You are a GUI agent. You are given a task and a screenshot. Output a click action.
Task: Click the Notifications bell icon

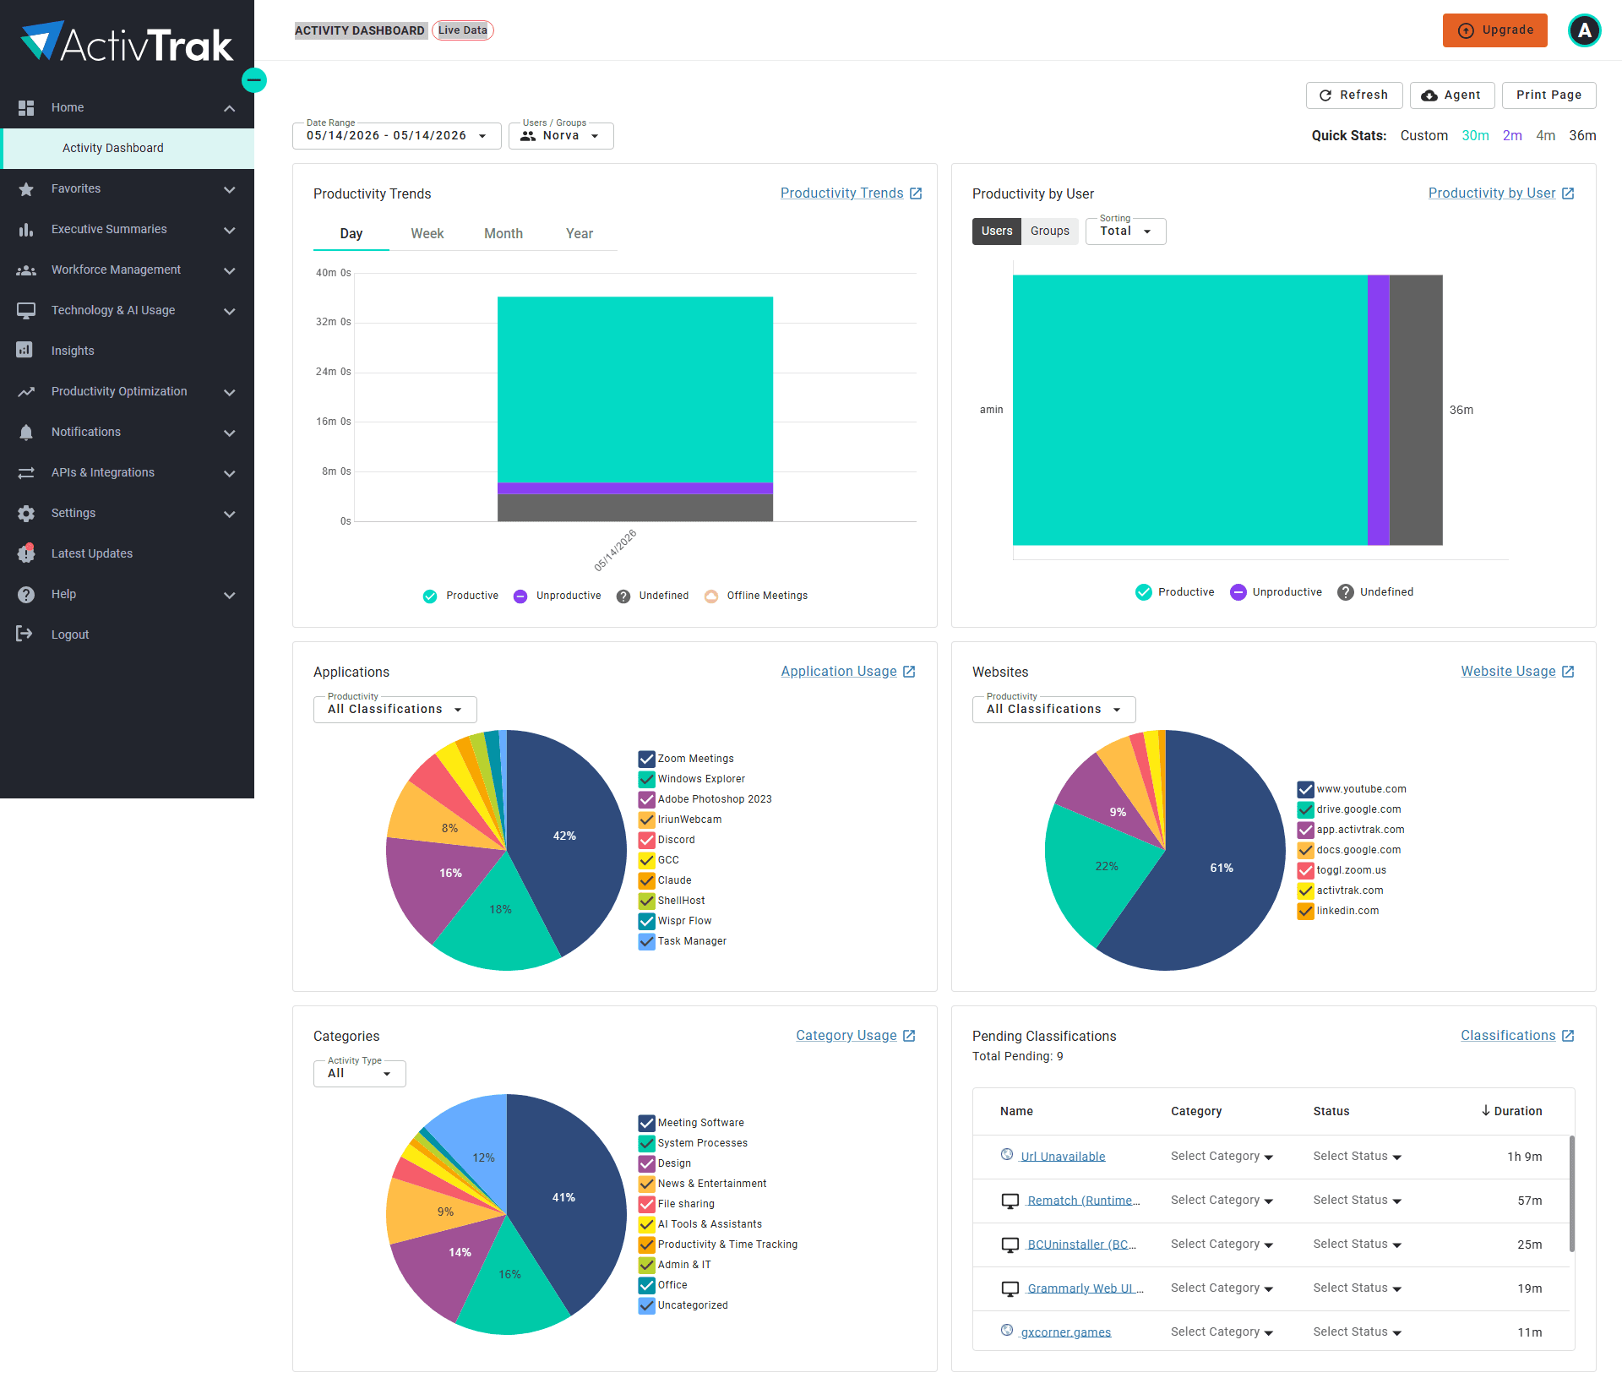tap(26, 432)
